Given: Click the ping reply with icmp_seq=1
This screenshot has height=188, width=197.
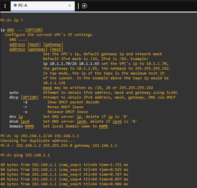Looking at the screenshot, I should click(64, 165).
